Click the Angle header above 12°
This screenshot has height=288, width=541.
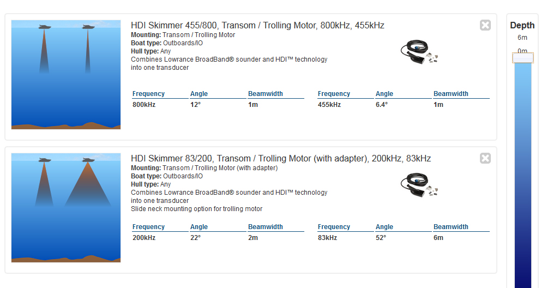coord(199,94)
